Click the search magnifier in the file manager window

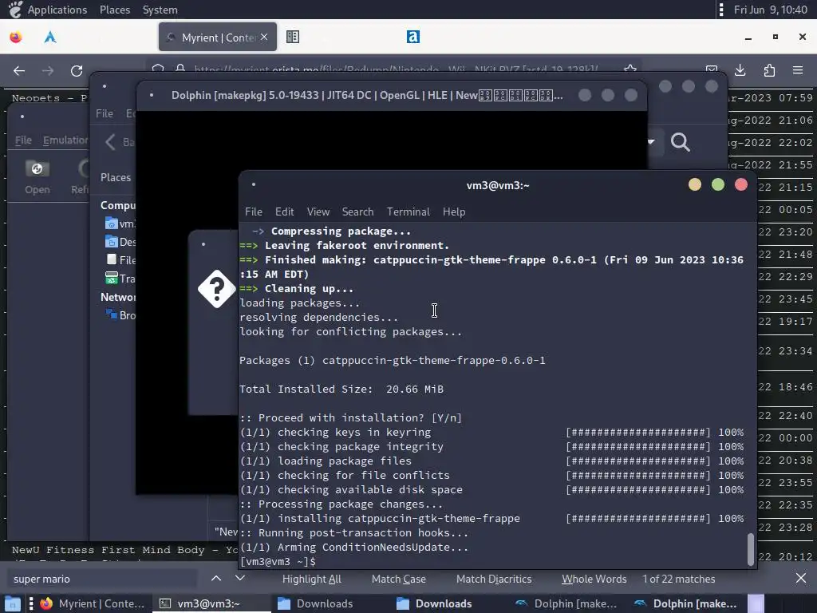pos(680,142)
